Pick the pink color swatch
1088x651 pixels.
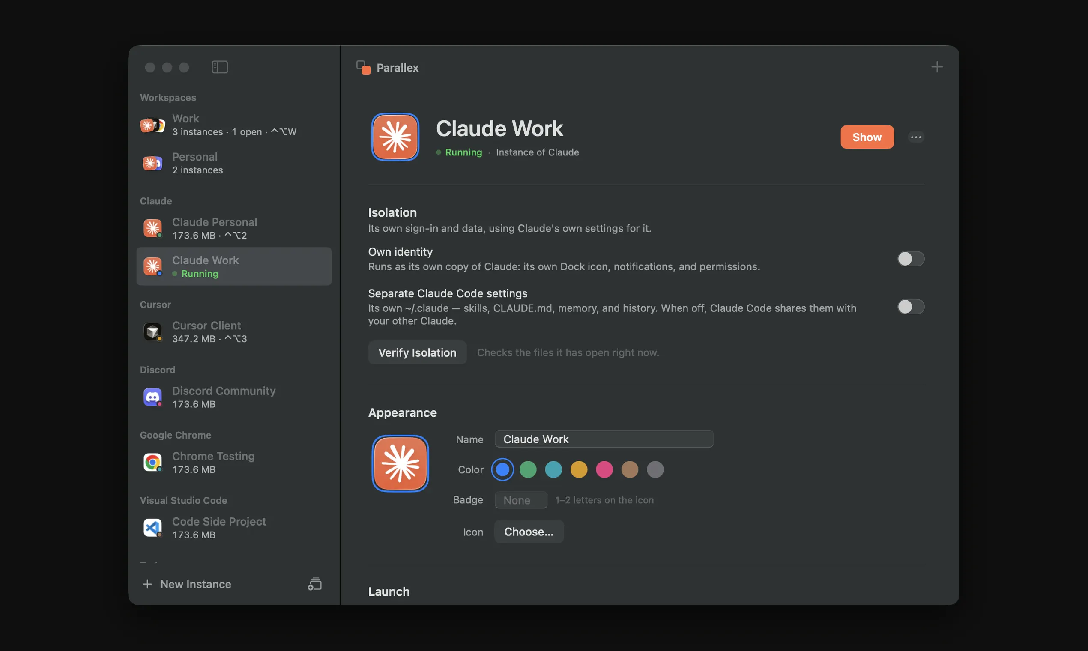coord(604,469)
